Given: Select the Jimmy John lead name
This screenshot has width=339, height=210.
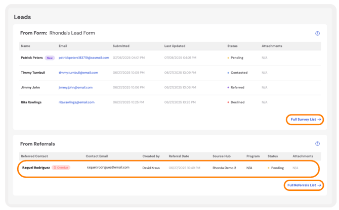Looking at the screenshot, I should point(30,87).
